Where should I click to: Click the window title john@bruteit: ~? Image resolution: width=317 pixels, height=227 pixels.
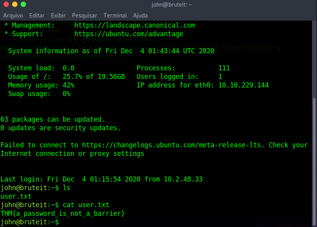coord(172,4)
